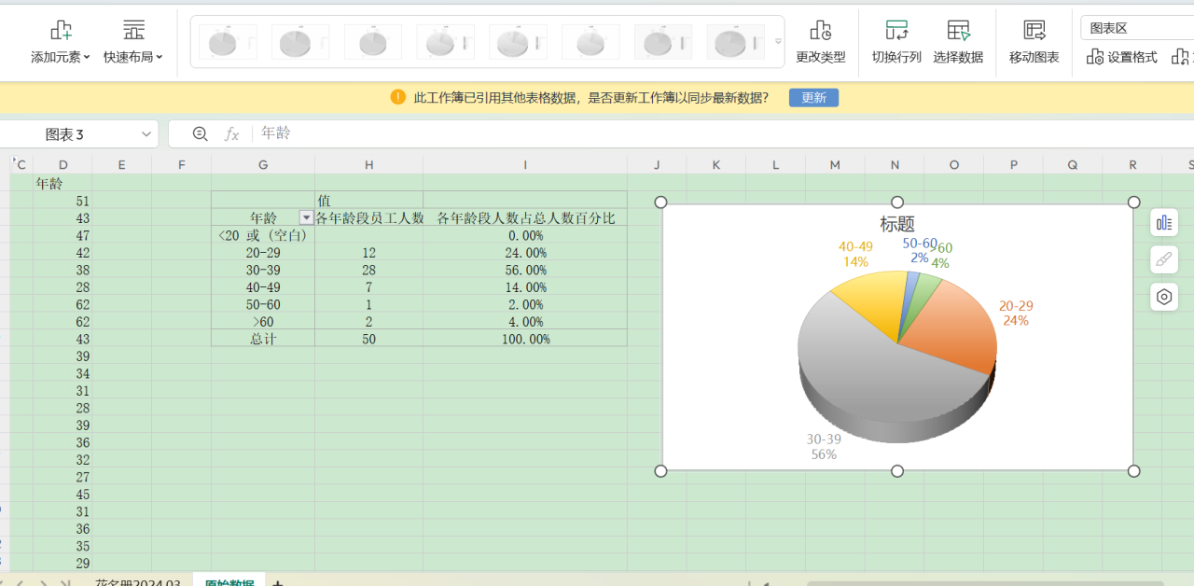Click the 各年龄段员工人数 header cell

tap(368, 217)
